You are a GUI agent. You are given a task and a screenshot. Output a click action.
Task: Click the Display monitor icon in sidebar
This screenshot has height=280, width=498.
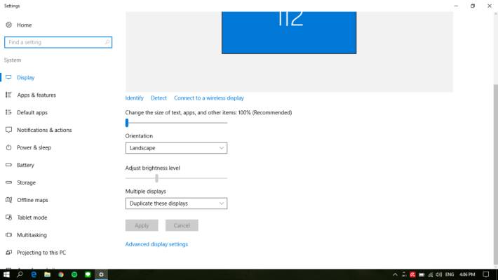[x=8, y=77]
